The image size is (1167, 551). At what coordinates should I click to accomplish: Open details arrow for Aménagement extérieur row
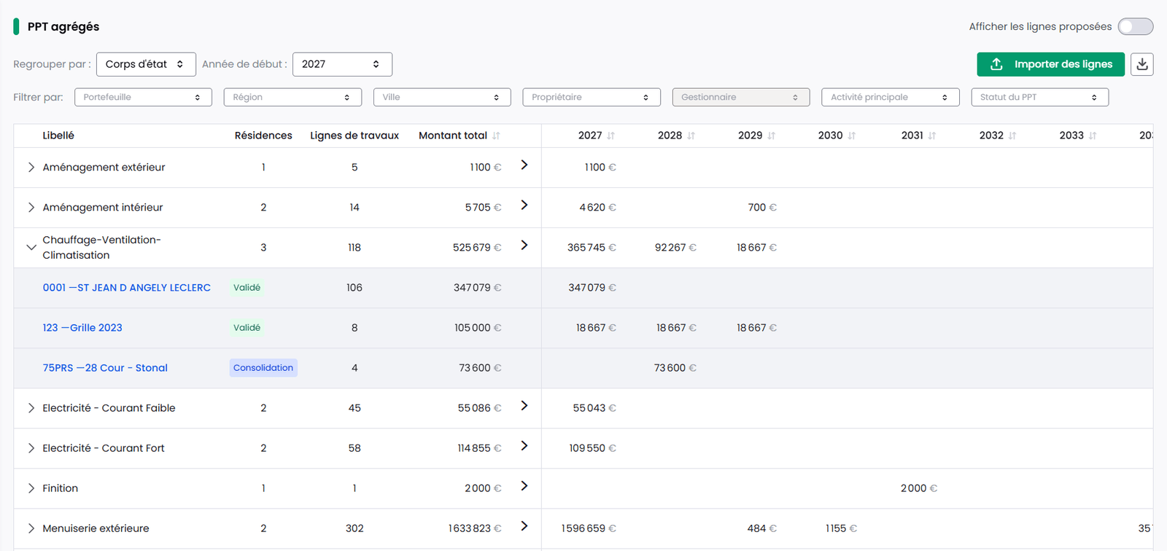pos(524,165)
